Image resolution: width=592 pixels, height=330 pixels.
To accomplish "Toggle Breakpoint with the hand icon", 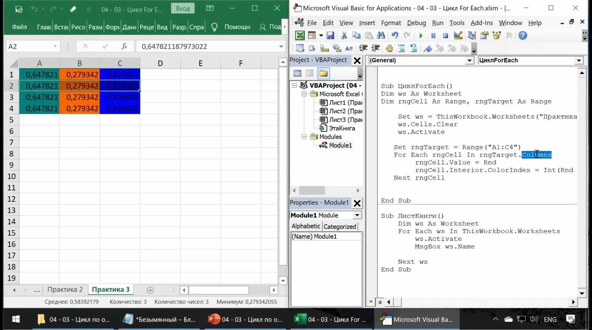I will [x=389, y=48].
